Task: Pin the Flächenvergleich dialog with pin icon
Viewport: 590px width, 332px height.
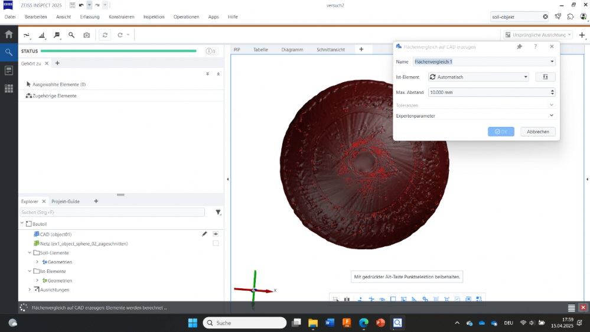Action: point(520,47)
